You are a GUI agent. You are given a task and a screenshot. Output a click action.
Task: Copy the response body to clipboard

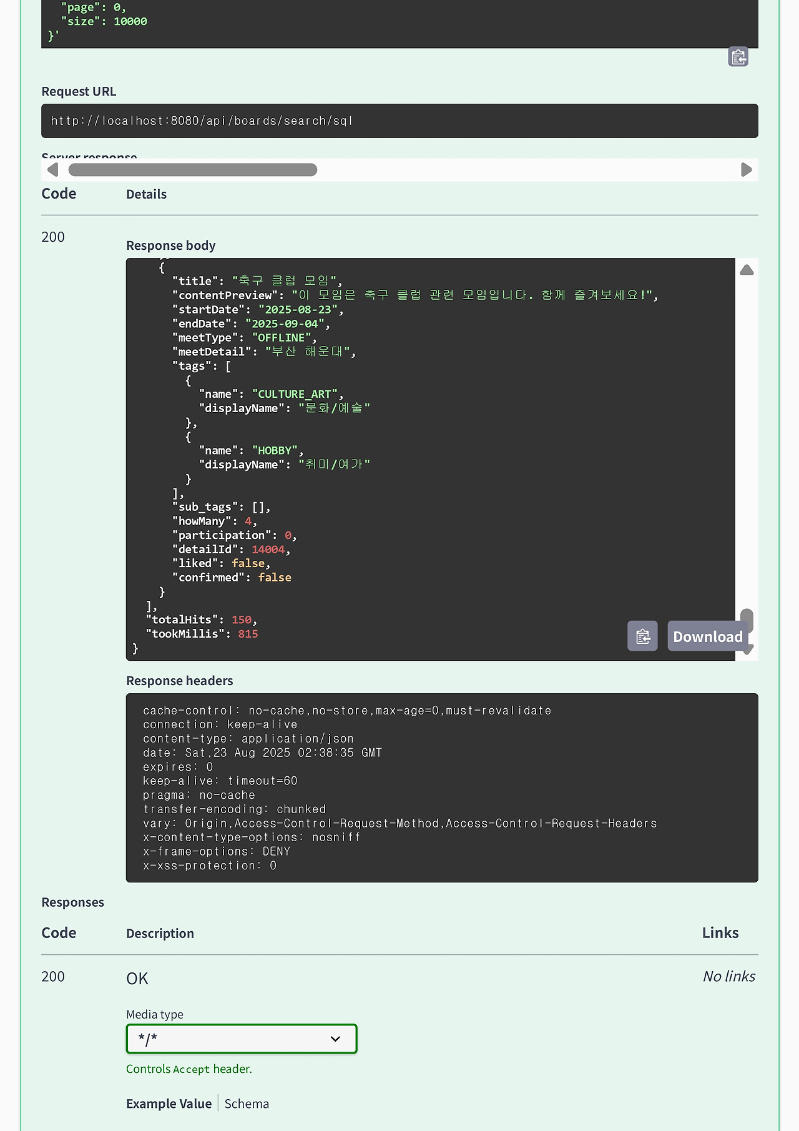pyautogui.click(x=642, y=636)
